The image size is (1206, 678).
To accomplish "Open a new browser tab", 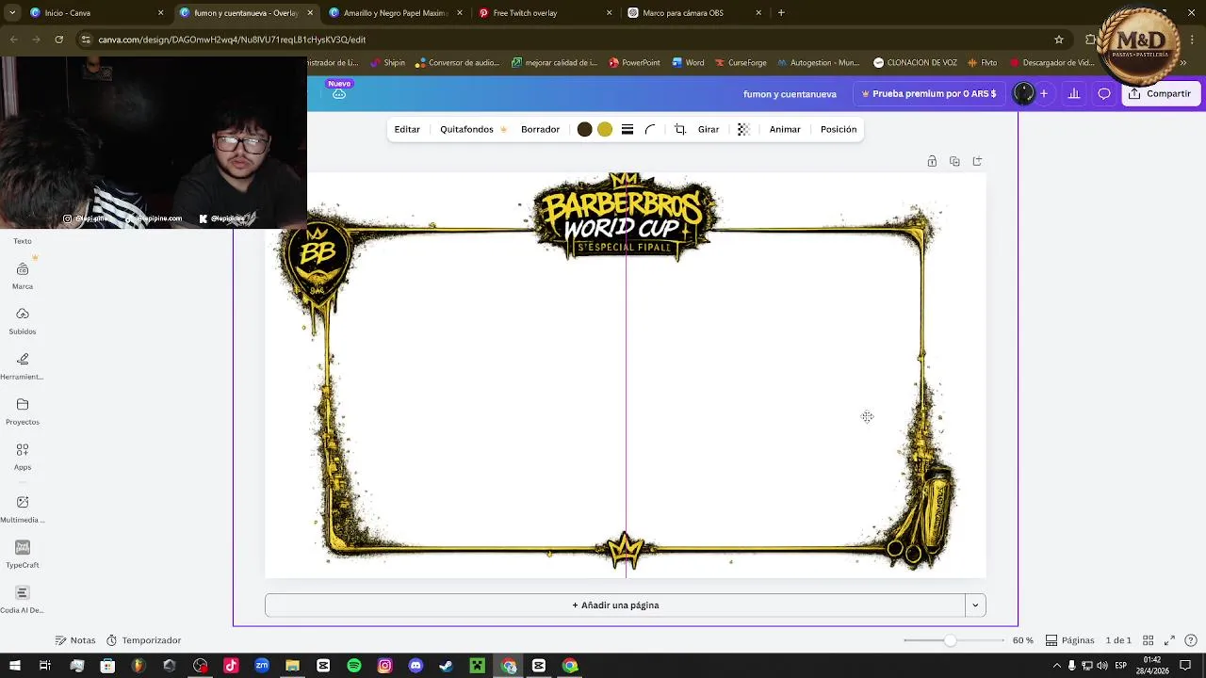I will tap(781, 13).
